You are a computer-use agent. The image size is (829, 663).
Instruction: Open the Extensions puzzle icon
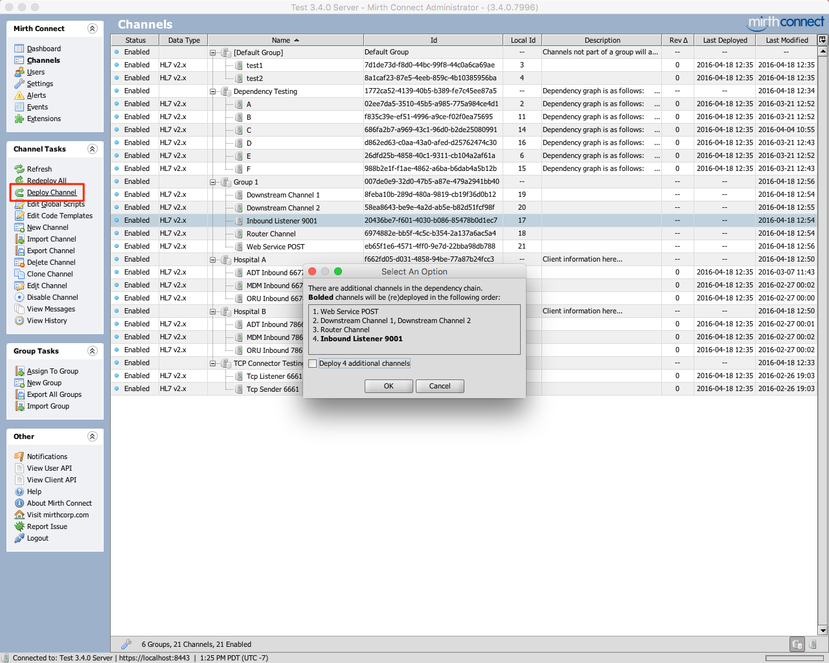pyautogui.click(x=19, y=118)
